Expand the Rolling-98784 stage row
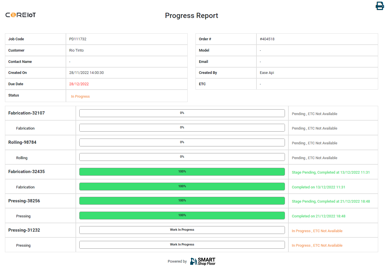The width and height of the screenshot is (386, 269). point(22,142)
